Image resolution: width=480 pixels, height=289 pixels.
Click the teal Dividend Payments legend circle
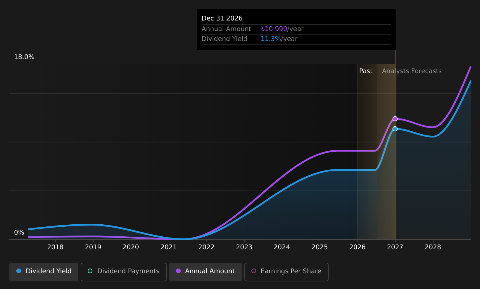pyautogui.click(x=90, y=271)
